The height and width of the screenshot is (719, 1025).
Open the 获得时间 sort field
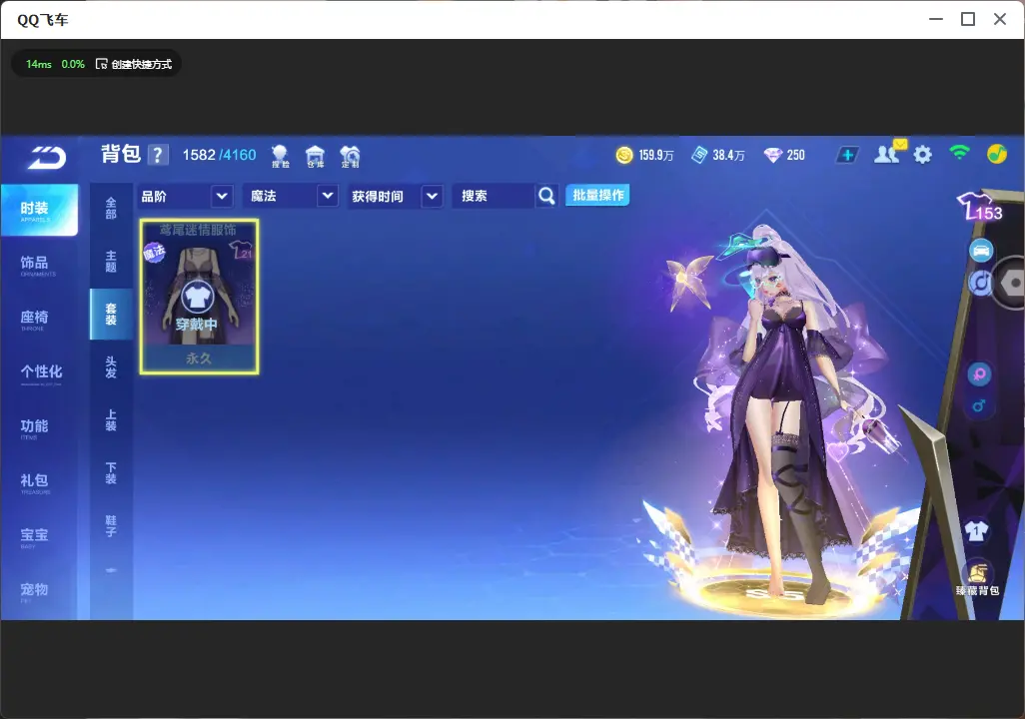395,196
